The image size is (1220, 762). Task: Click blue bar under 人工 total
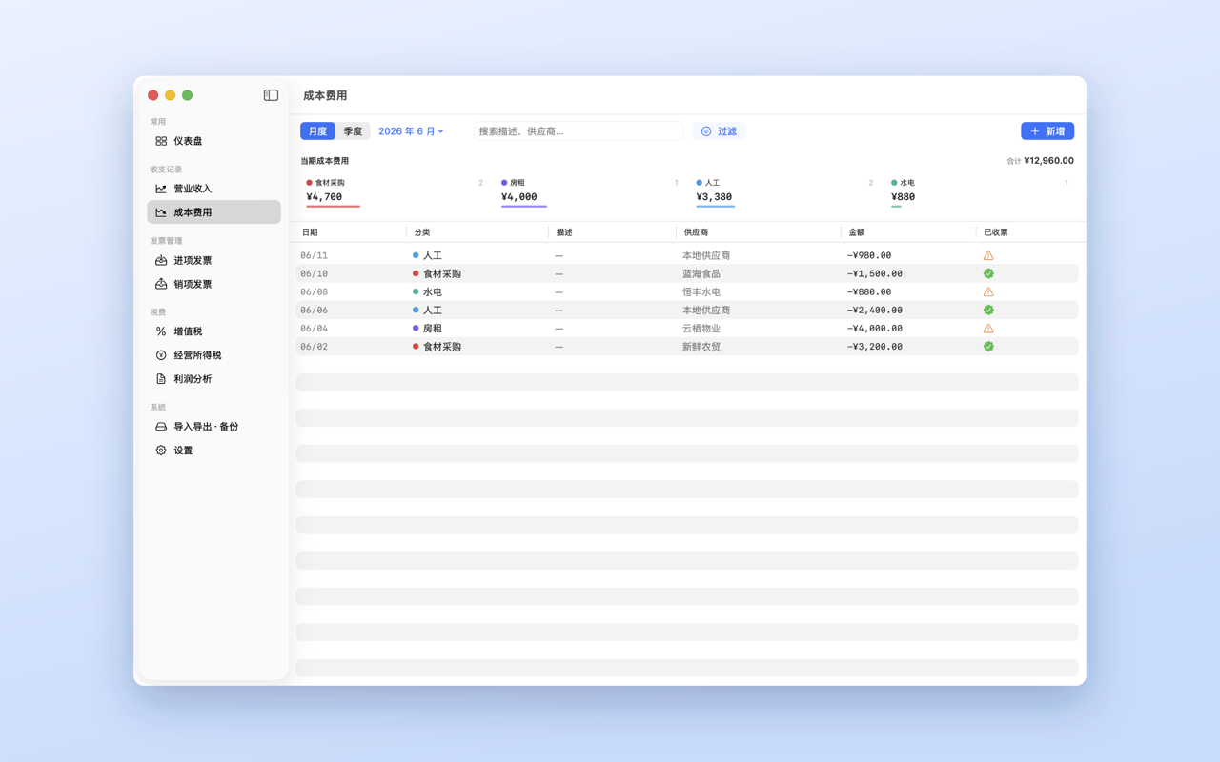(715, 206)
